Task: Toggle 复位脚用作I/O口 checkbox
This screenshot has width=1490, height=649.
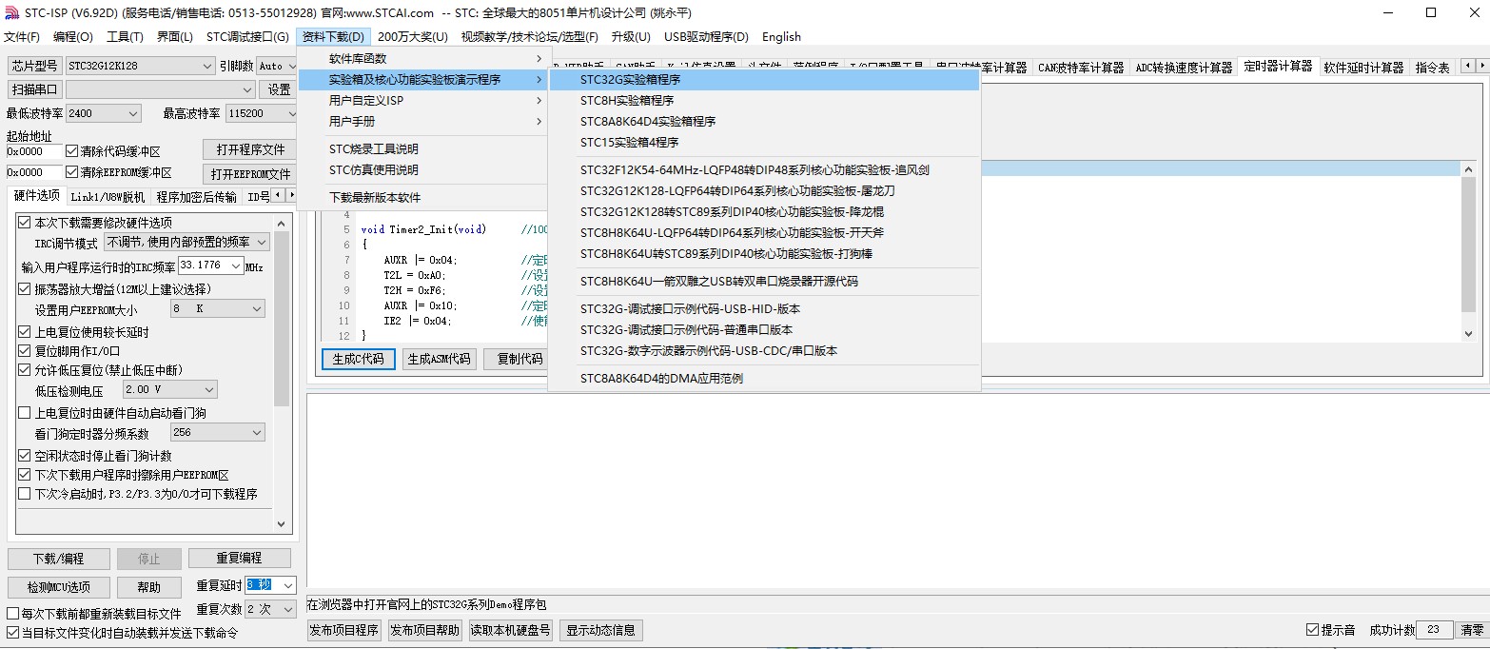Action: pyautogui.click(x=25, y=351)
